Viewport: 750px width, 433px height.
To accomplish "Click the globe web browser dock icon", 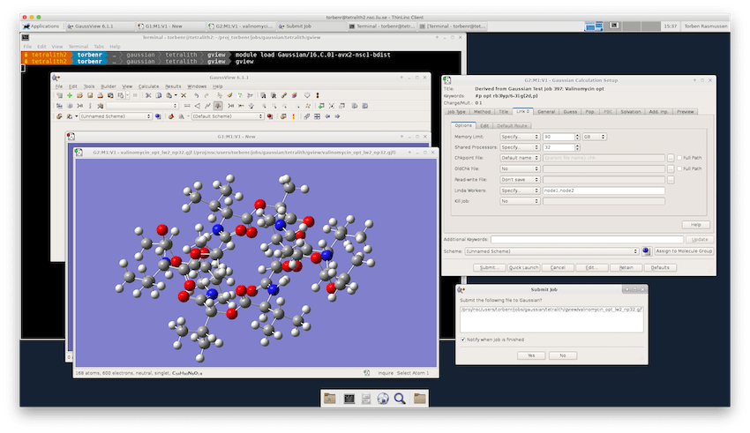I will (x=382, y=399).
